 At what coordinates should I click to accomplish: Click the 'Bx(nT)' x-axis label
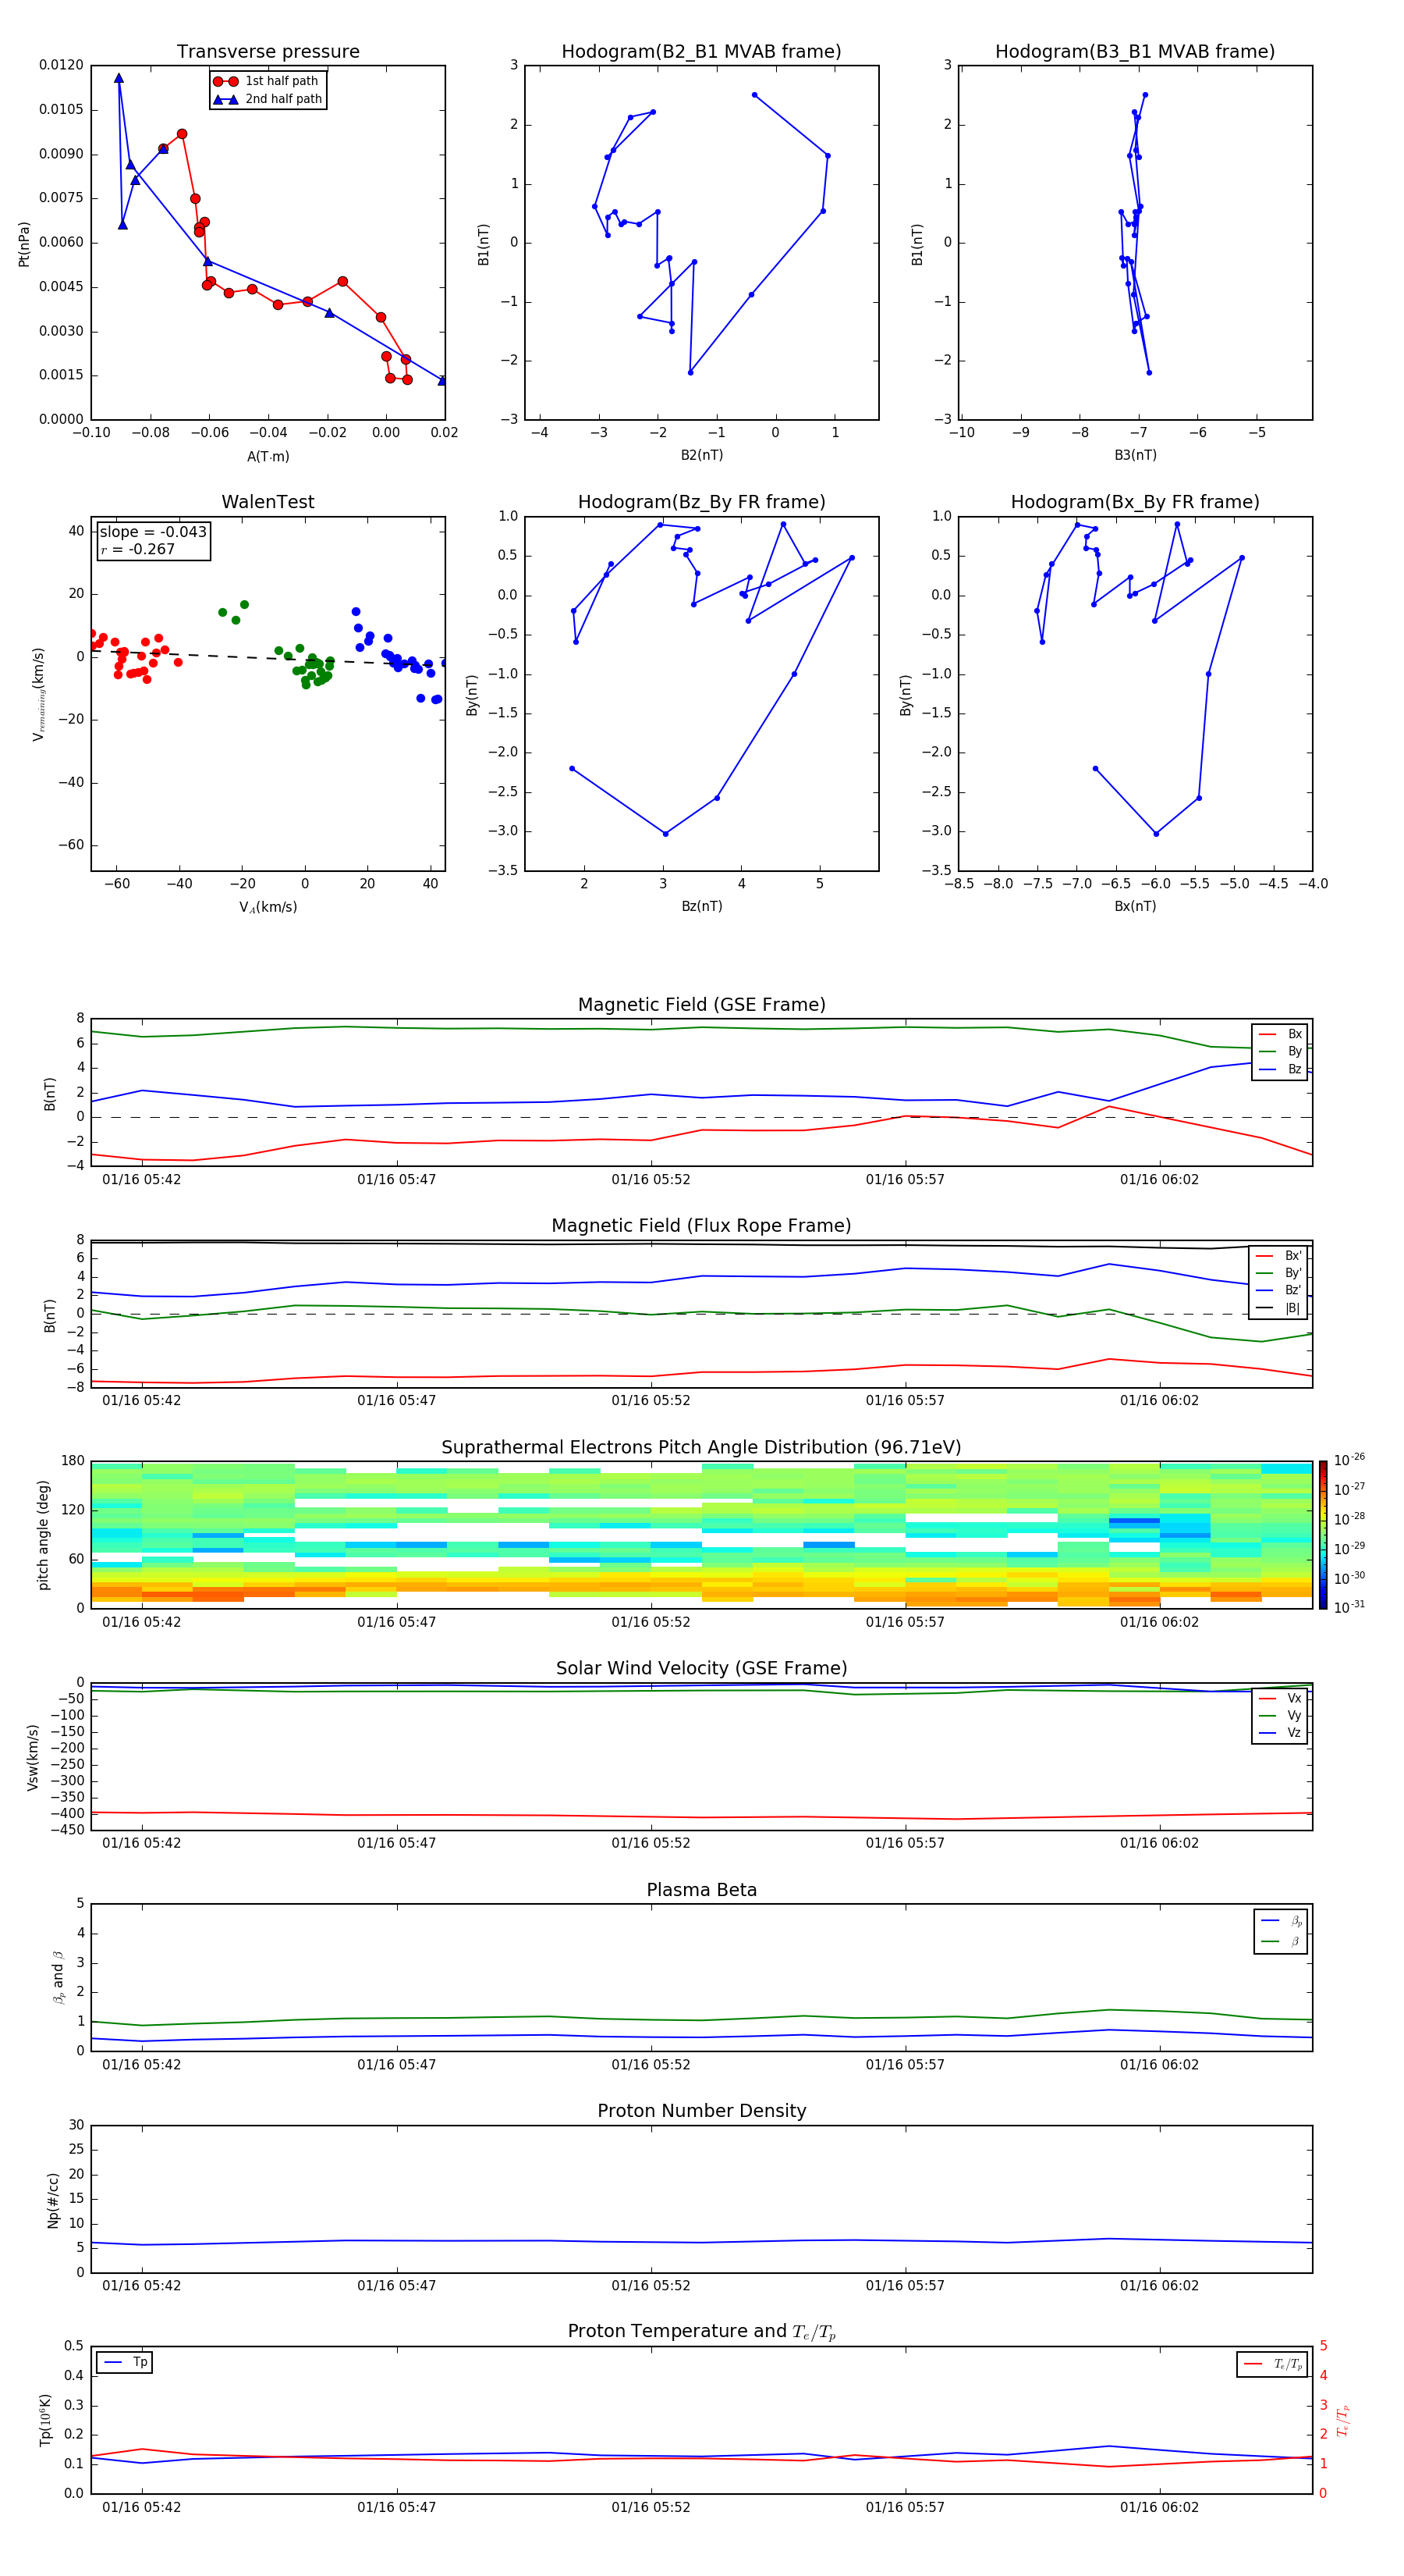click(1135, 906)
